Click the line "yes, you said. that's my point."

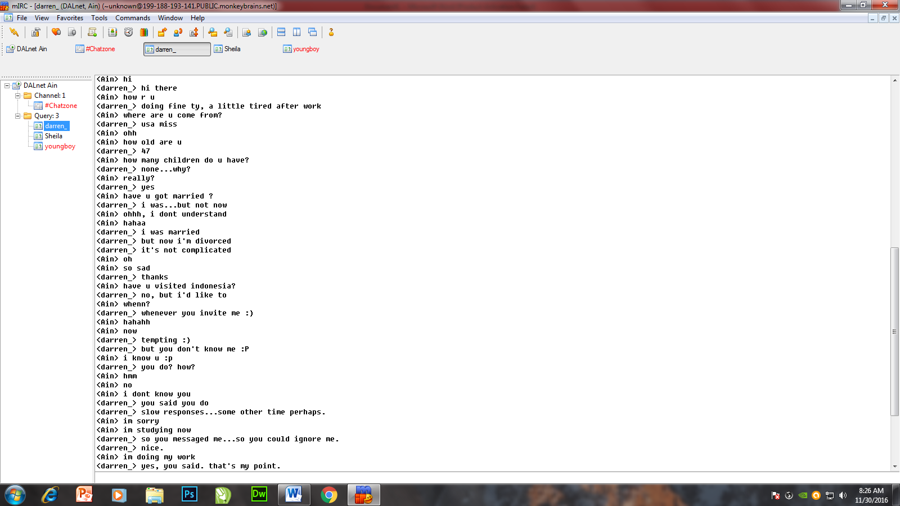[x=211, y=466]
